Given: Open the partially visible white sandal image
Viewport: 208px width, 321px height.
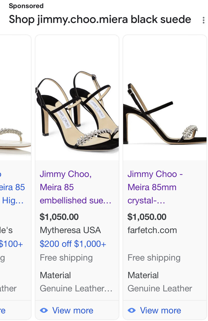Looking at the screenshot, I should 14,136.
